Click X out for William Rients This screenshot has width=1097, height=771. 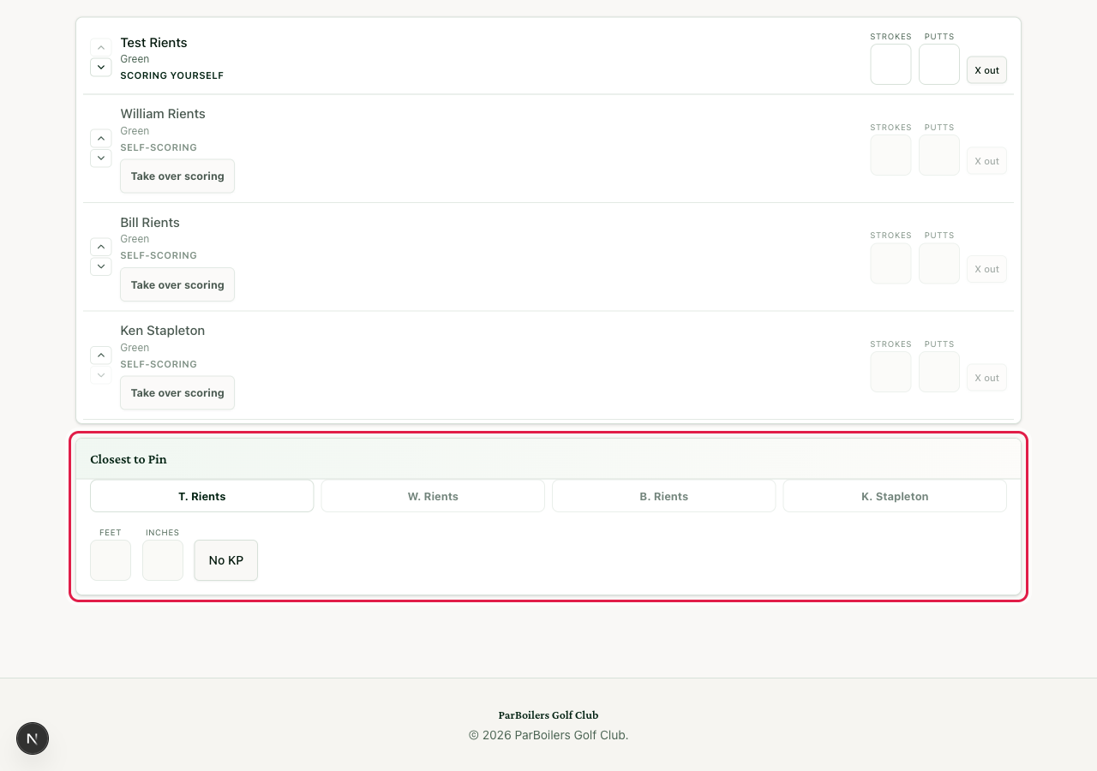[986, 161]
